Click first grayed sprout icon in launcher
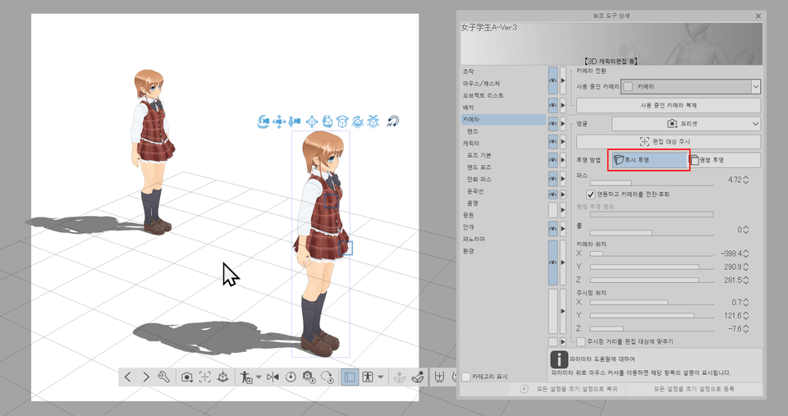 pos(400,377)
